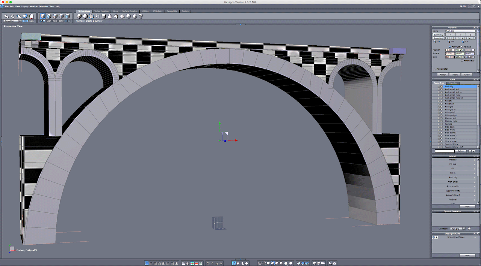Viewport: 481px width, 266px height.
Task: Open the magnifier zoom tool in bottom toolbar
Action: (217, 263)
